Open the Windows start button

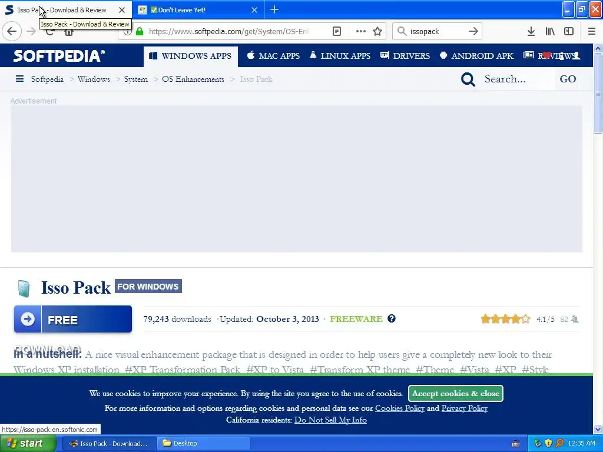click(28, 444)
